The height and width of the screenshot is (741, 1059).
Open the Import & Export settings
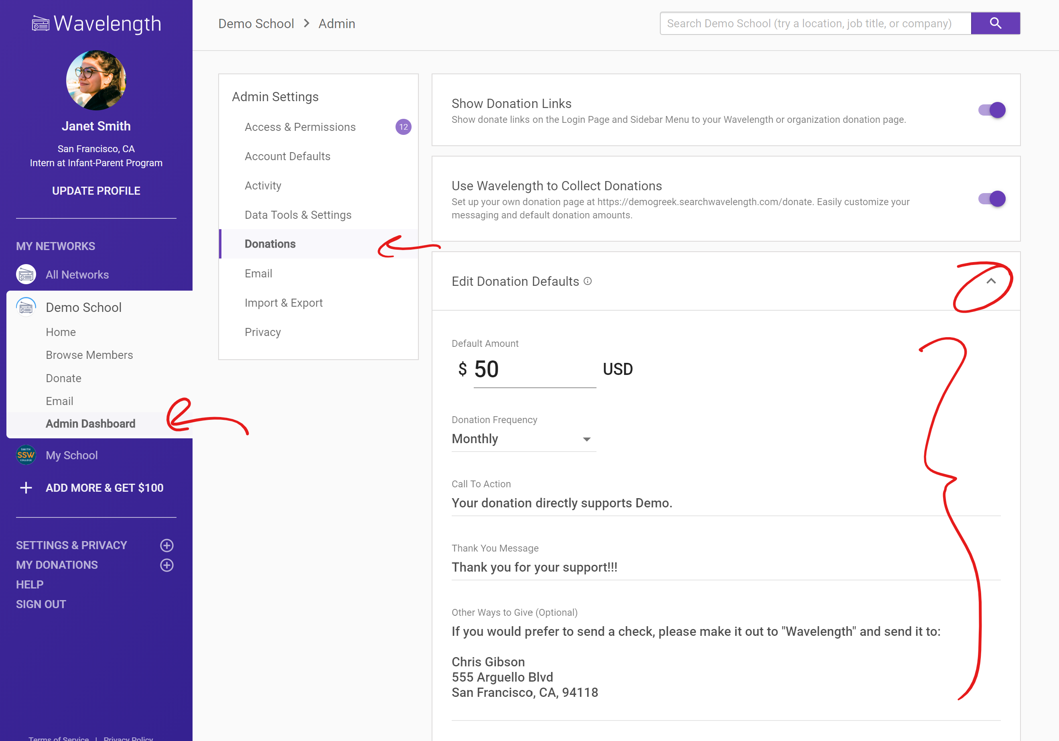[x=283, y=303]
